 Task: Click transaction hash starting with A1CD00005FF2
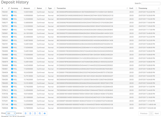coord(85,30)
